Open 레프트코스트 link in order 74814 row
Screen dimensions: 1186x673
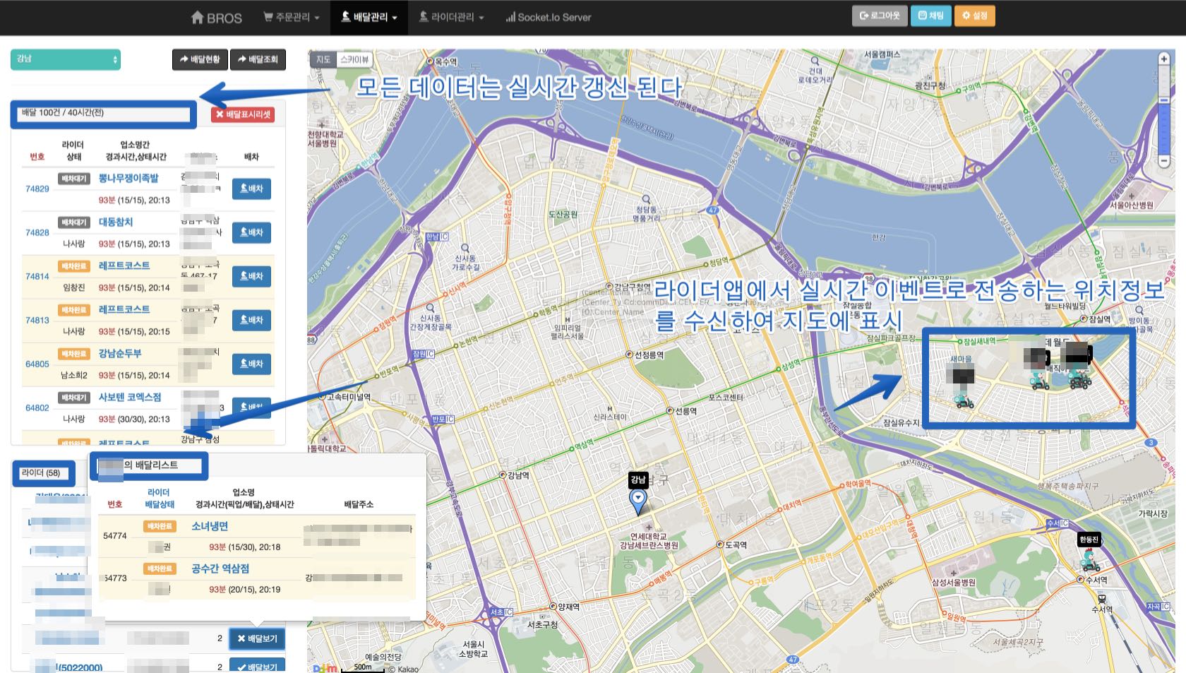pos(124,266)
